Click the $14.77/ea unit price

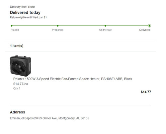tap(21, 84)
